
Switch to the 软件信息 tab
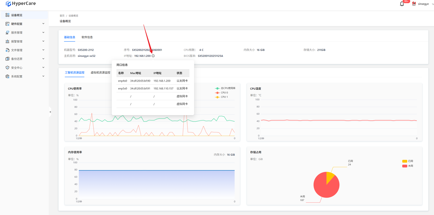coord(87,37)
